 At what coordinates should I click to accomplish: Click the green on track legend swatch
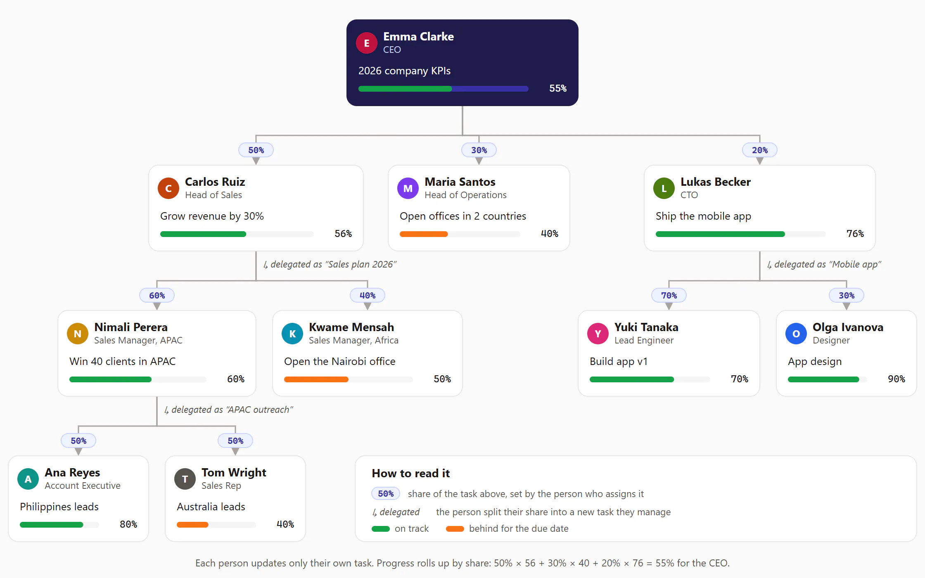(x=381, y=529)
